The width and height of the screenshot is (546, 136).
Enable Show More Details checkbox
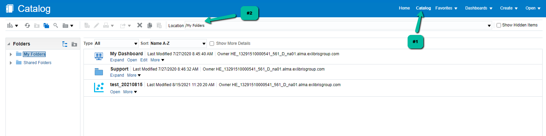(212, 43)
